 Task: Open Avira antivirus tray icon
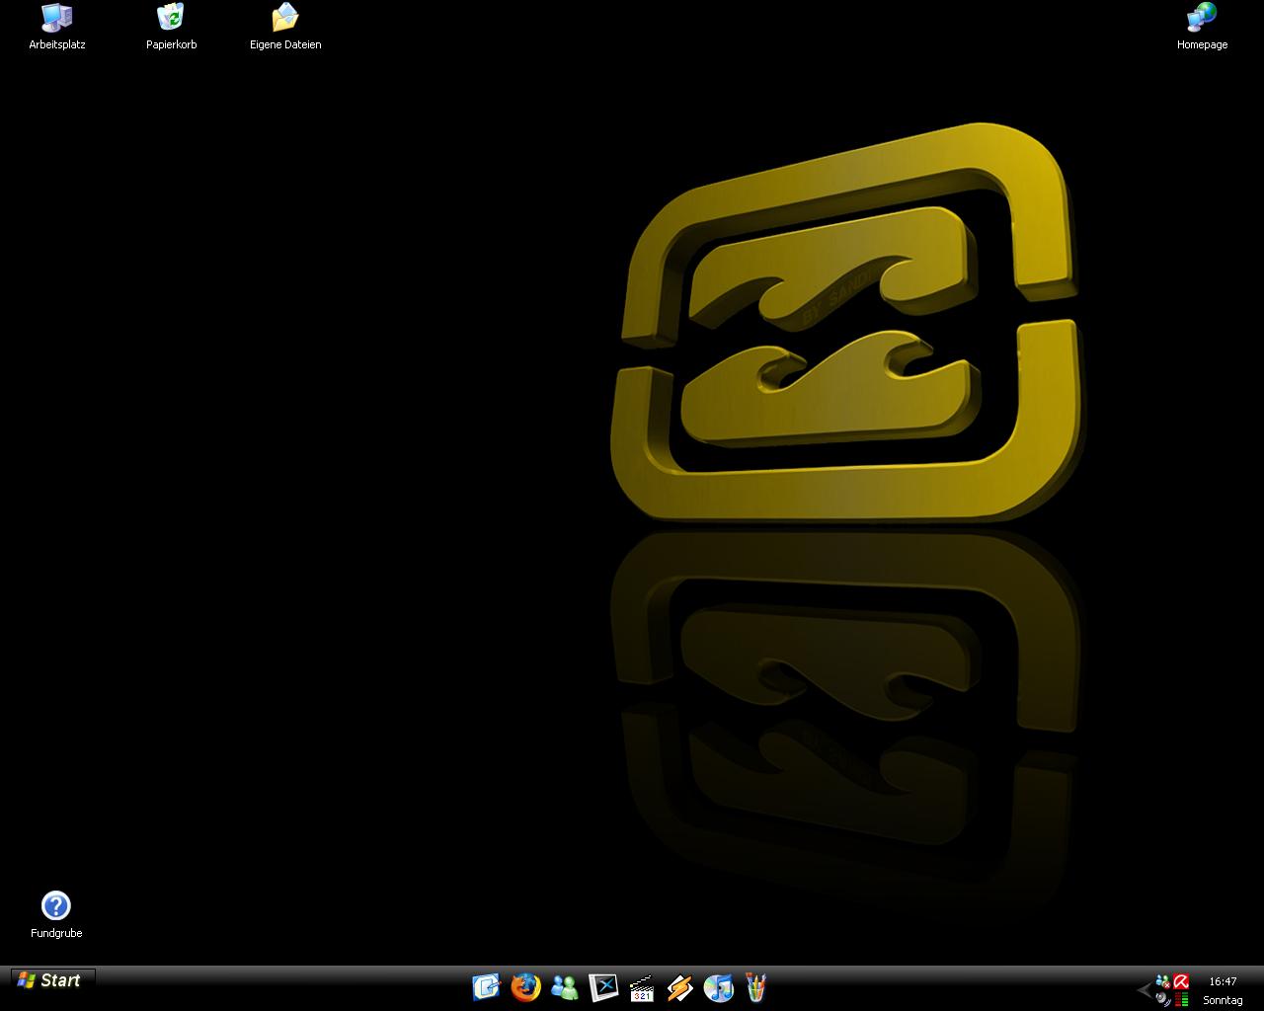[x=1180, y=981]
